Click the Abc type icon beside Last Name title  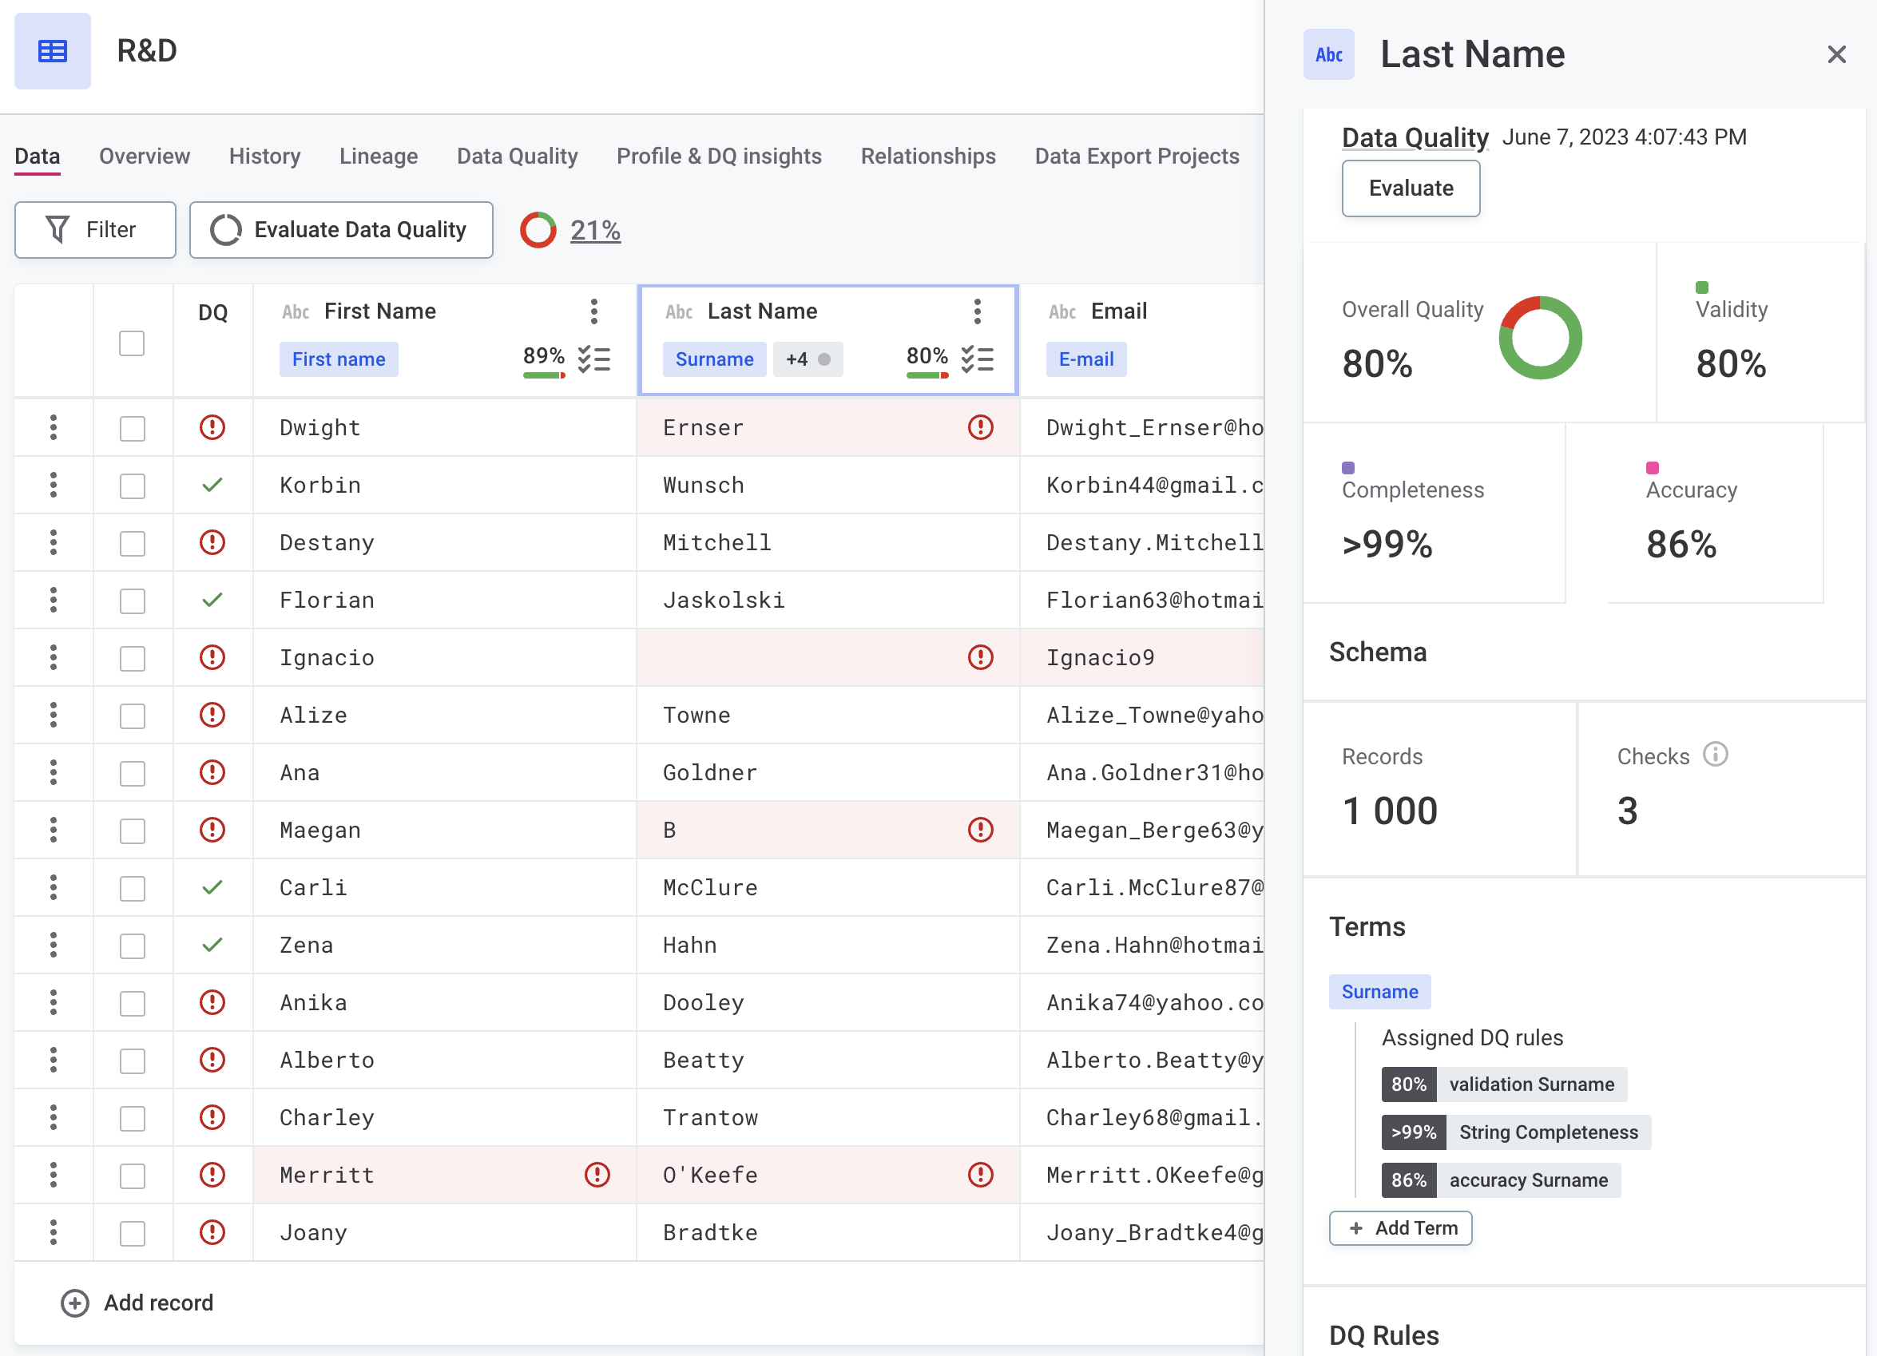[x=1327, y=54]
